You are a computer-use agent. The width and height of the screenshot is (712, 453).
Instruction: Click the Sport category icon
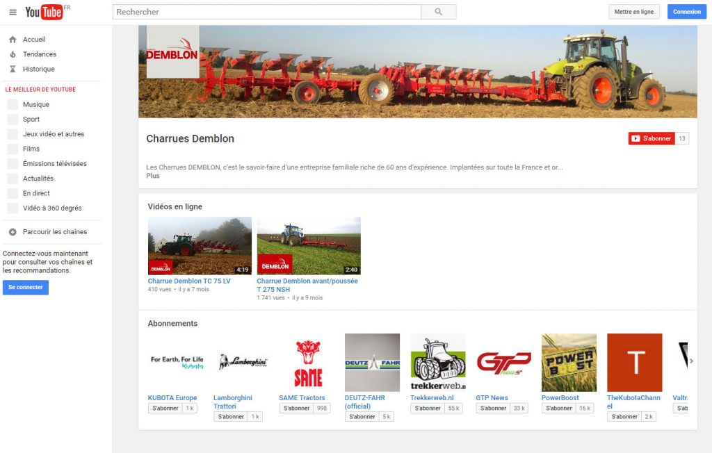pos(13,120)
